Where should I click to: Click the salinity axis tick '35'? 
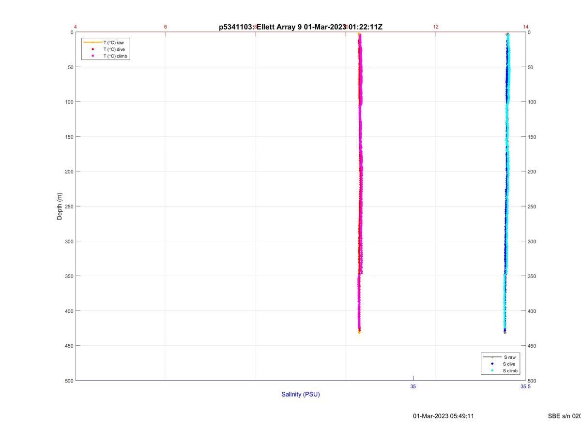pos(413,386)
